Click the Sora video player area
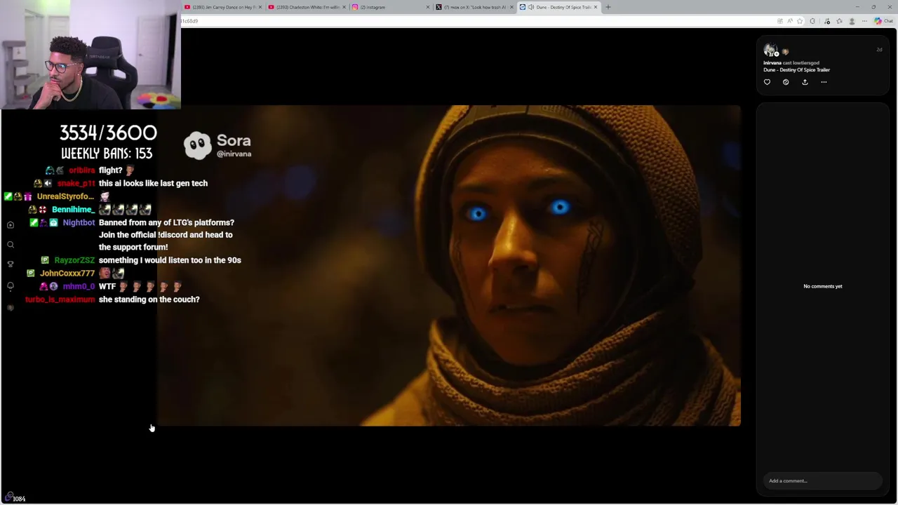This screenshot has height=505, width=898. (x=449, y=266)
